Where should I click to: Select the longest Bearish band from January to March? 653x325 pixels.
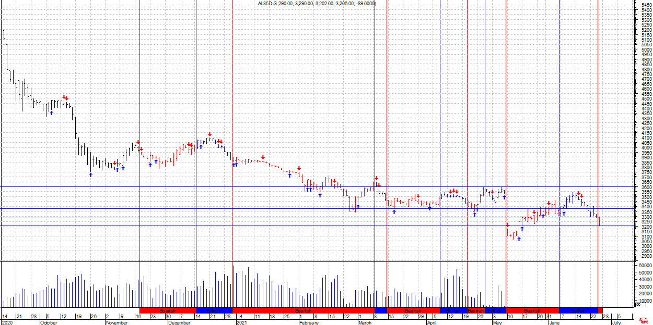click(x=303, y=311)
